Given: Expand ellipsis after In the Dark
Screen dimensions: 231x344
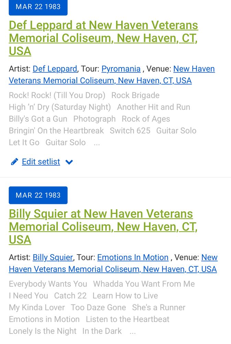Looking at the screenshot, I should [133, 331].
